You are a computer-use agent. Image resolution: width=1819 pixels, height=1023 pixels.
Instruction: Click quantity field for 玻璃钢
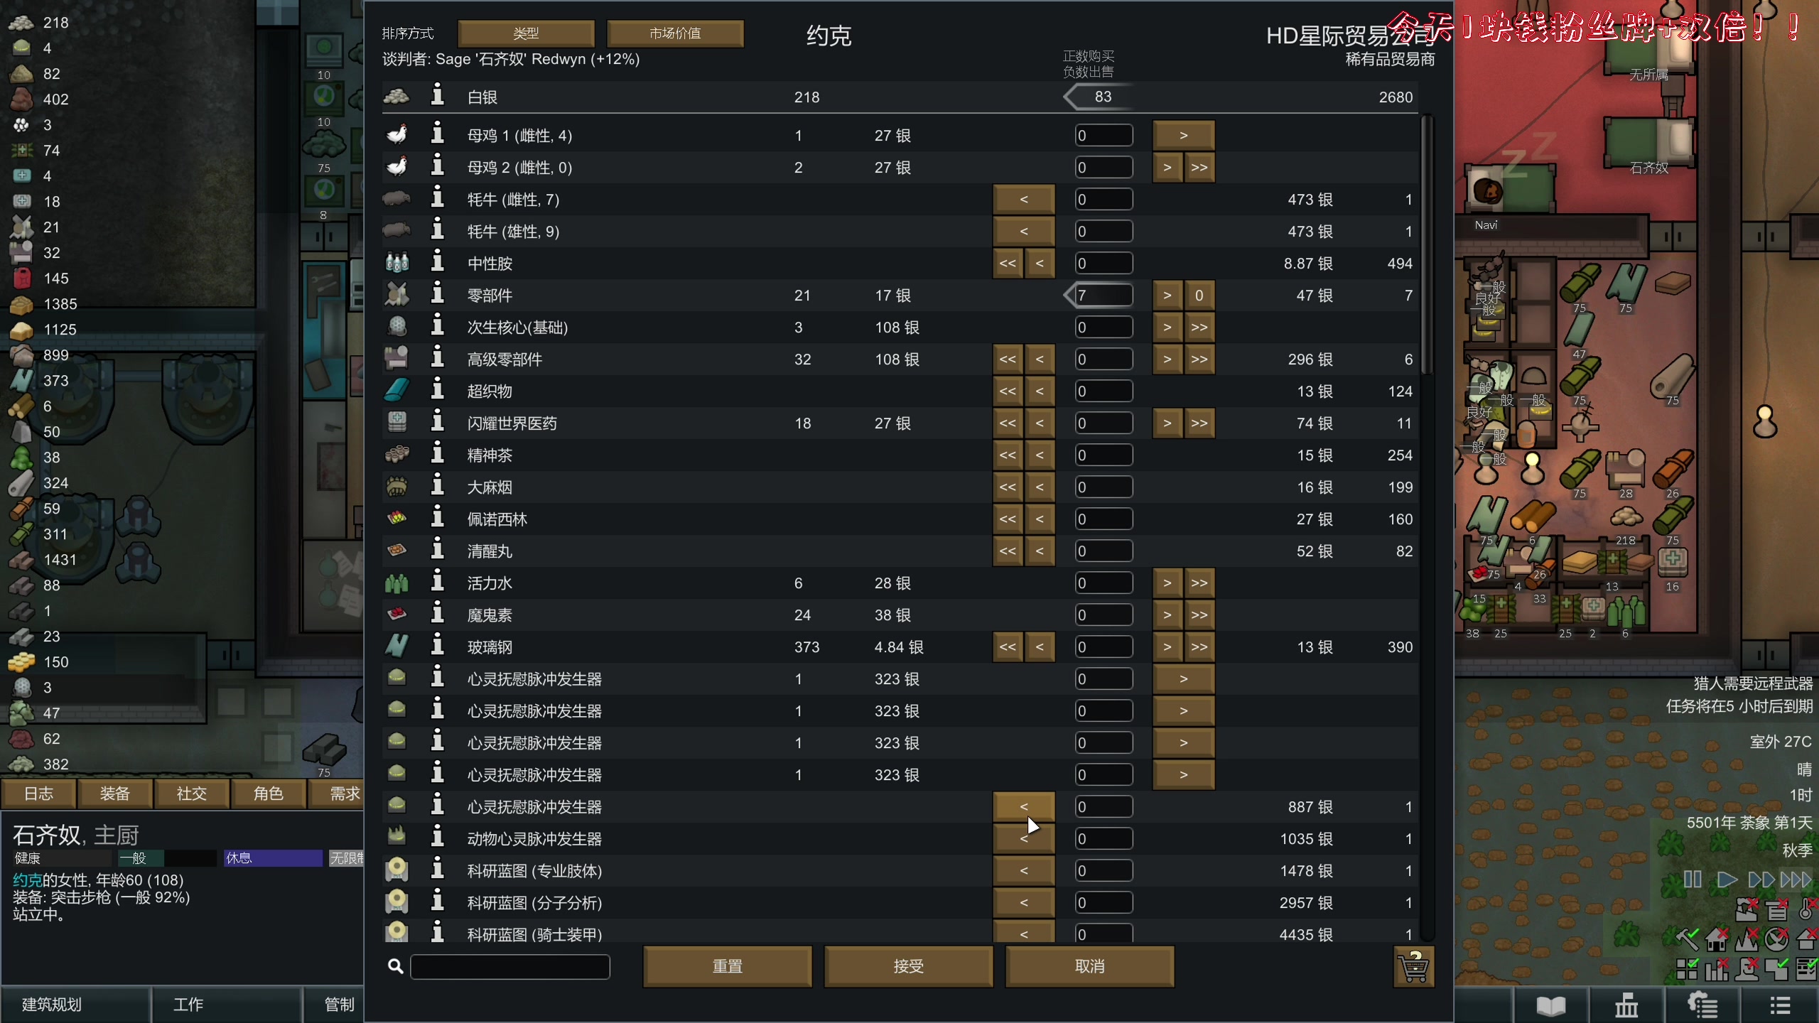point(1103,646)
